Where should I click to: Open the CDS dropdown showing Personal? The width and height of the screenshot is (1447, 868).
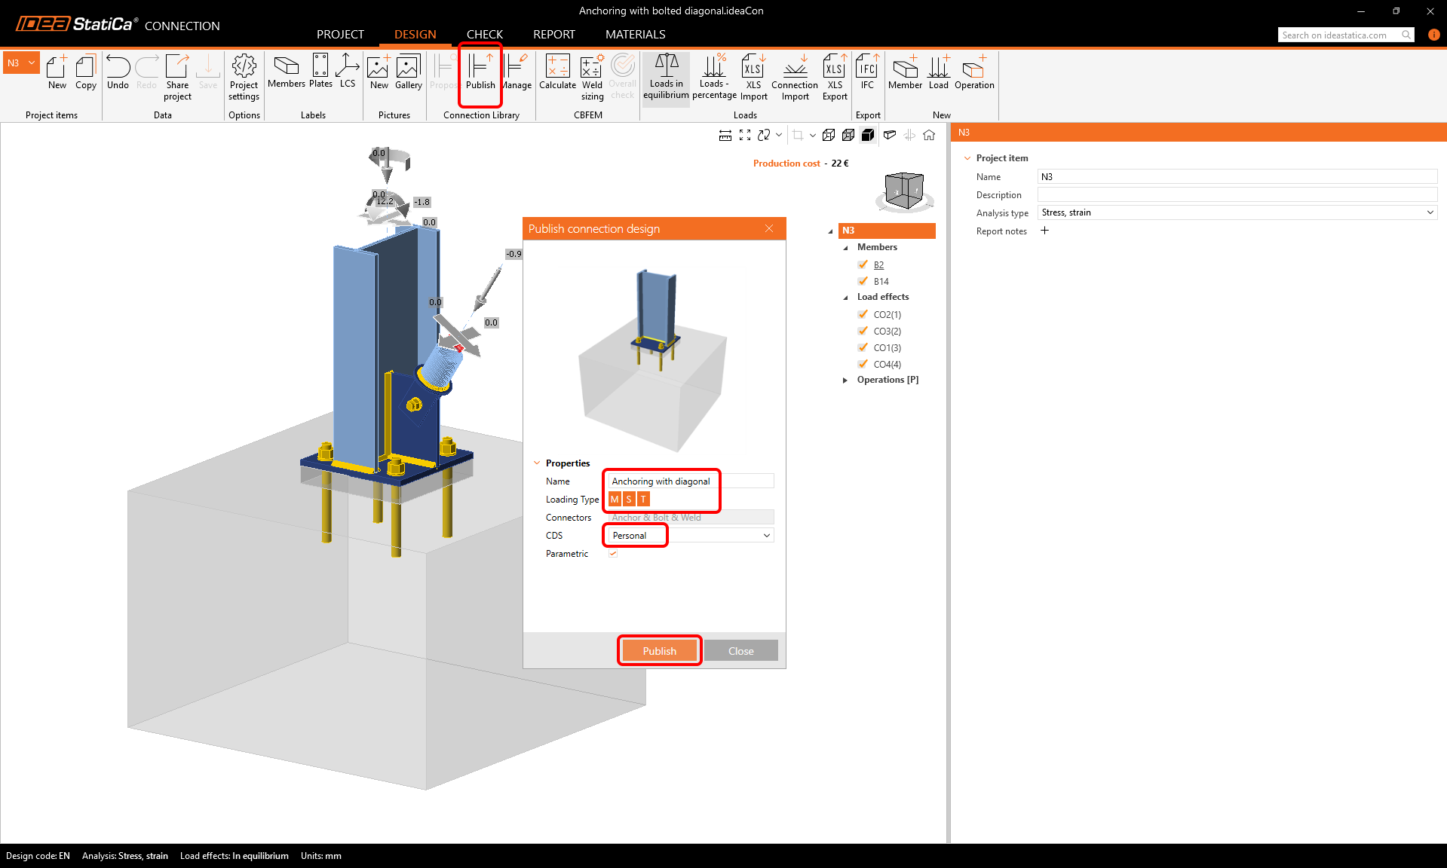tap(766, 535)
